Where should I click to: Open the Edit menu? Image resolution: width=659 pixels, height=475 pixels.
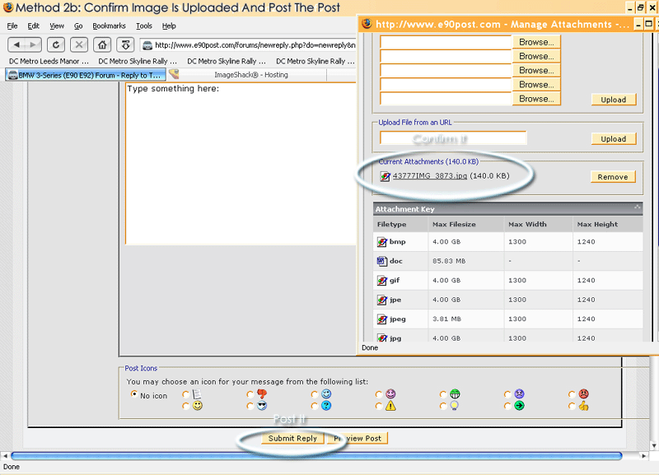tap(33, 26)
